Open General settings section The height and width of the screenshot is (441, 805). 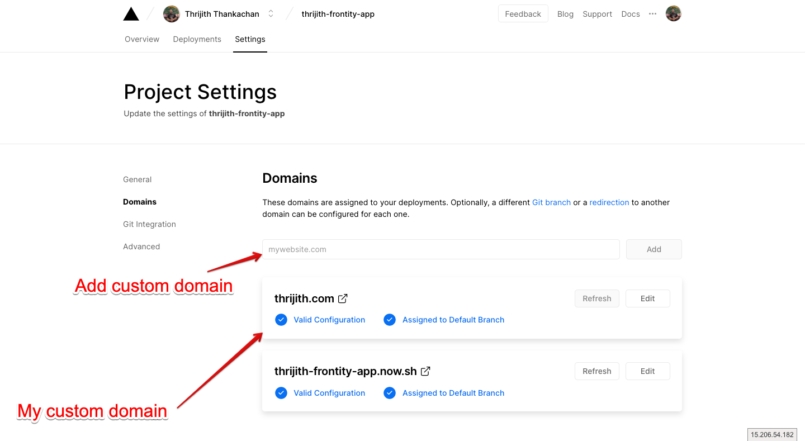click(x=138, y=179)
